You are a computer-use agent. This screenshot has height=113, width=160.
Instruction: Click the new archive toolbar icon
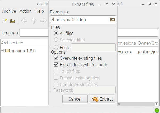(5, 21)
